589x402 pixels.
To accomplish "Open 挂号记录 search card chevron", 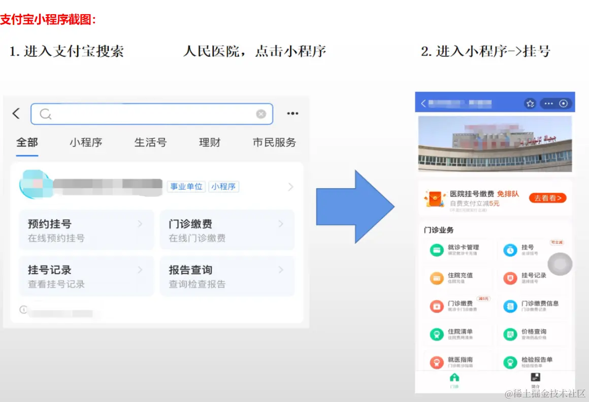I will (140, 270).
